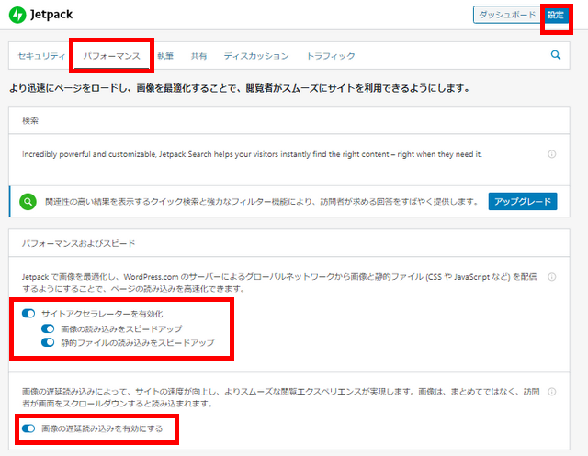Toggle サイトアクセラレーターを有効化 switch
588x456 pixels.
[28, 314]
